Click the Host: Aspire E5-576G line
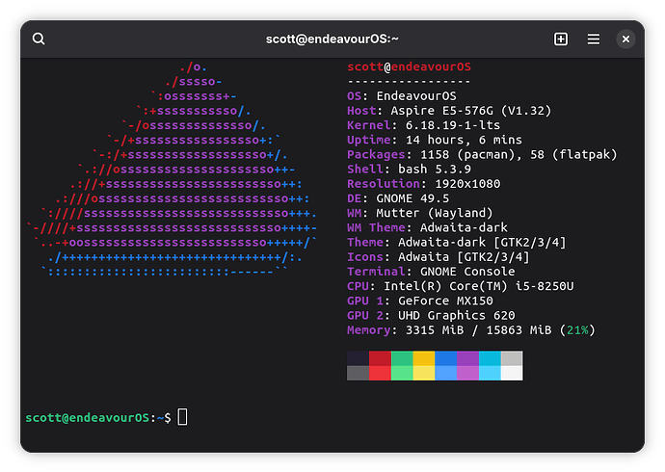 pyautogui.click(x=449, y=111)
